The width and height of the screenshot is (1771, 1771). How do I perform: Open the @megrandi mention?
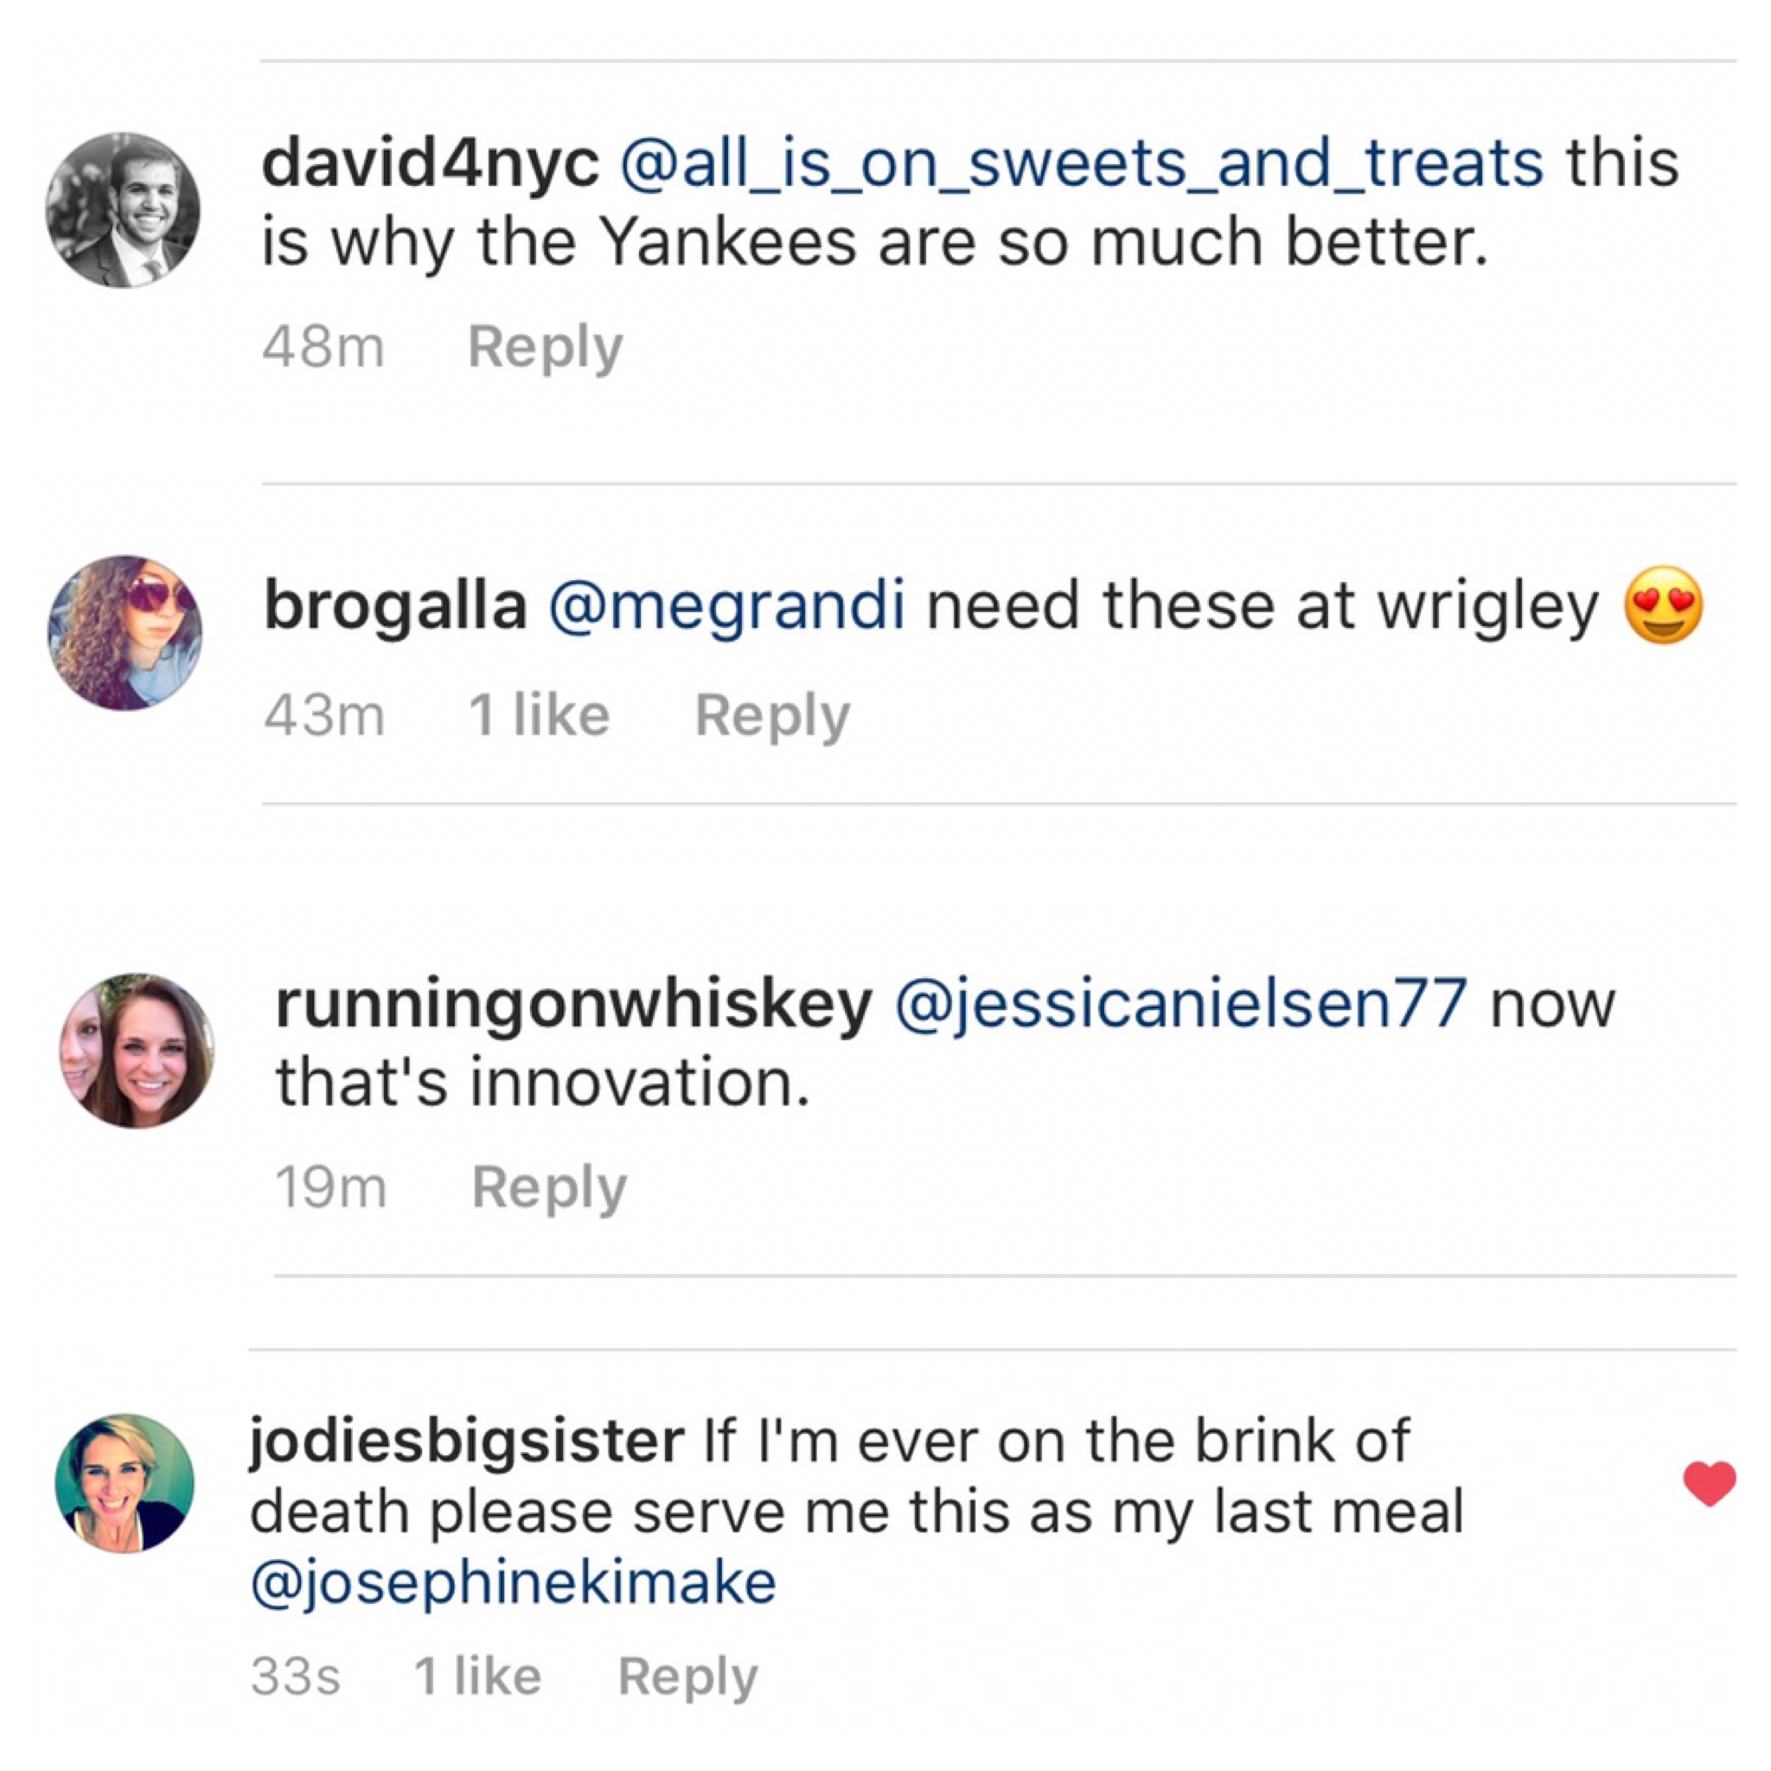coord(726,606)
